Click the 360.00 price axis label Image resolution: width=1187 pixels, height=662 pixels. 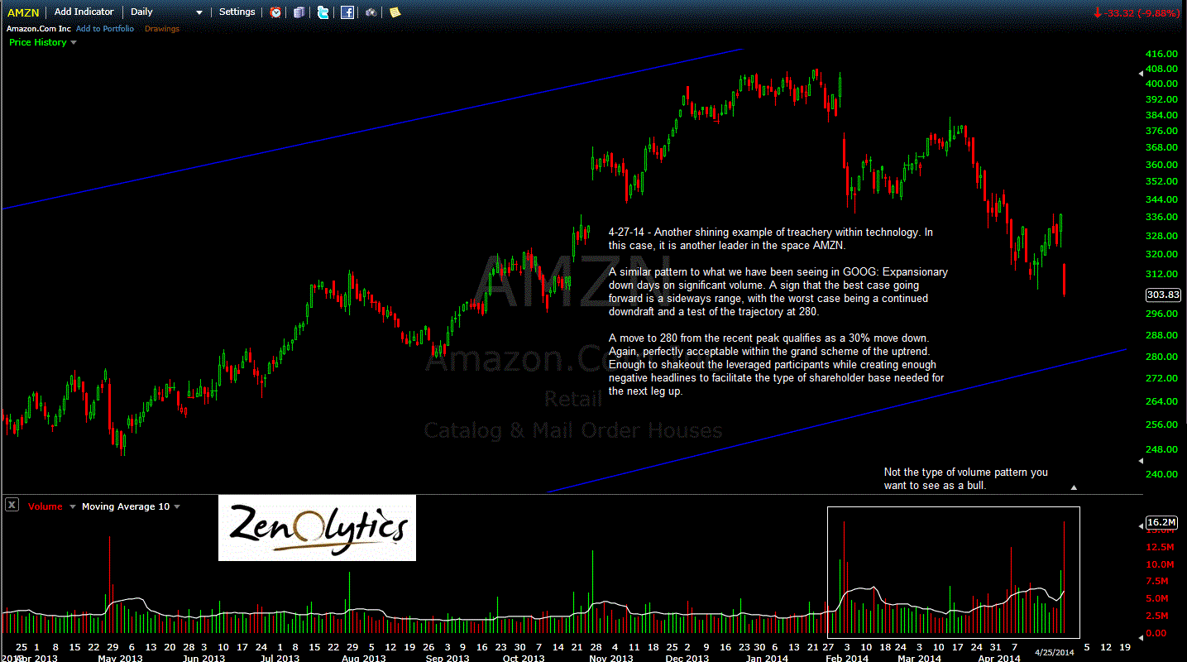1163,165
